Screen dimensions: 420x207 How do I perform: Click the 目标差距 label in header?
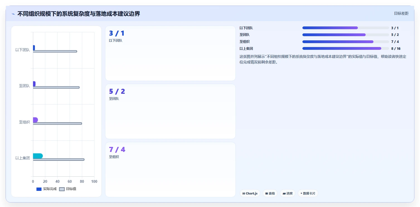click(401, 13)
